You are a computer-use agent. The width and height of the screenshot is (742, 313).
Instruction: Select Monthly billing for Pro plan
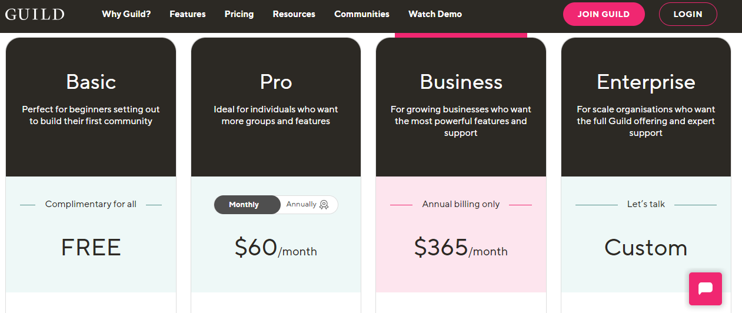point(244,205)
